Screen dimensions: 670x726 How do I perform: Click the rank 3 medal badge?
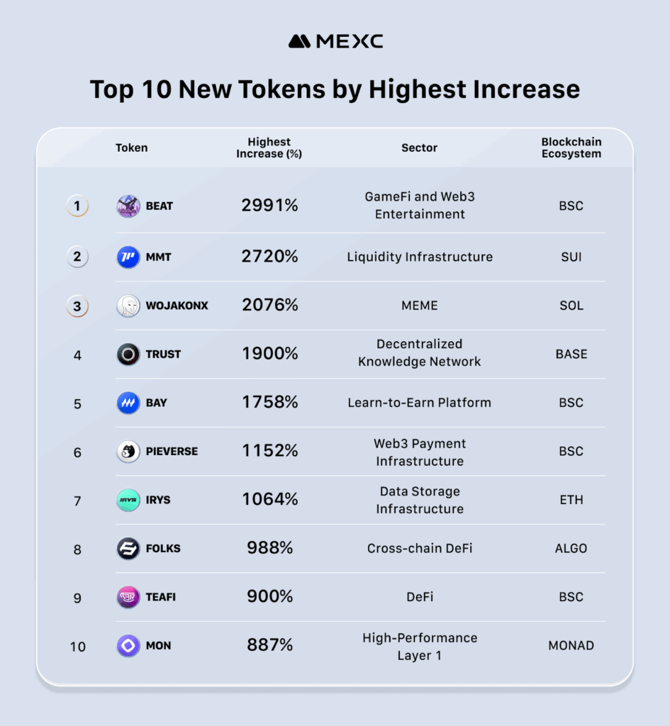77,306
